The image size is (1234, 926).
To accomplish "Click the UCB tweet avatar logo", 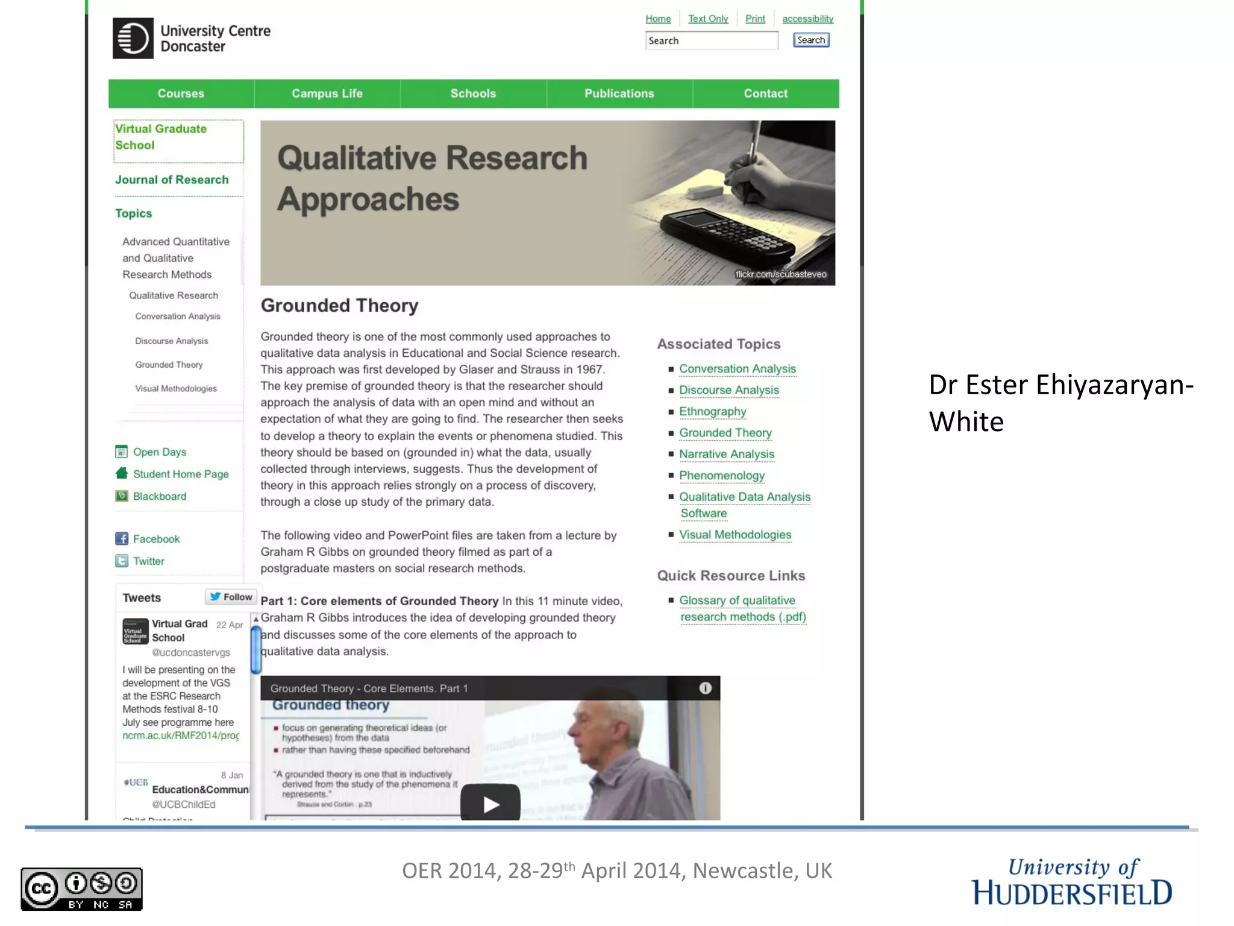I will pyautogui.click(x=136, y=782).
